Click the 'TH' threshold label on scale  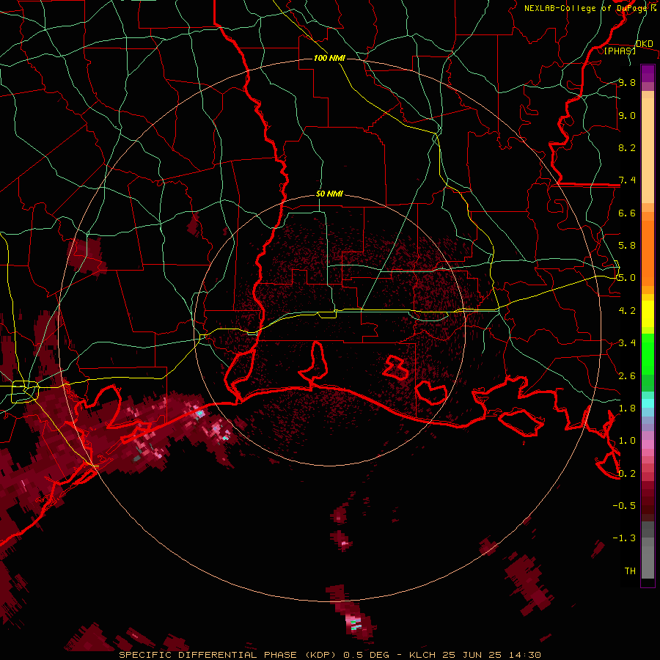click(x=630, y=571)
